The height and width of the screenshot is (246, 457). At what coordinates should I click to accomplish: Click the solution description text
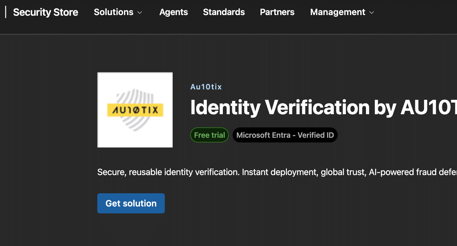tap(276, 172)
